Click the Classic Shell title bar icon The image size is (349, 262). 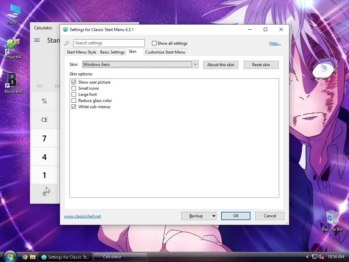[65, 29]
